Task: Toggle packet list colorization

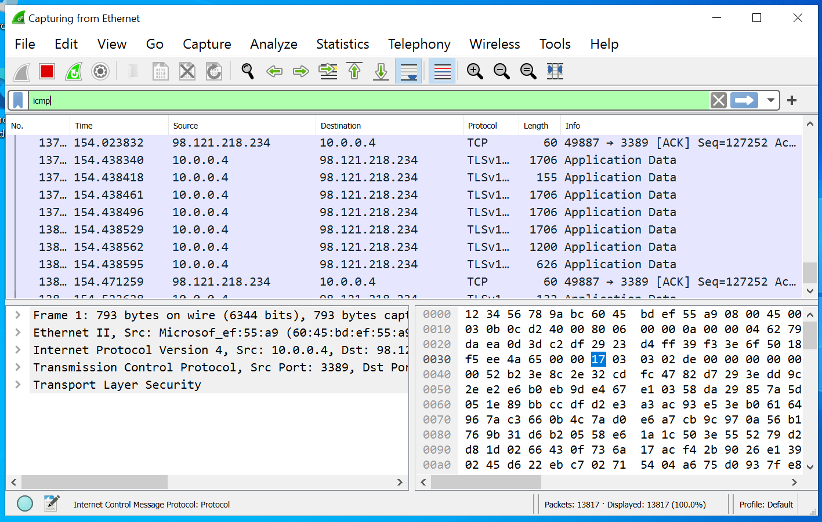Action: click(x=441, y=71)
